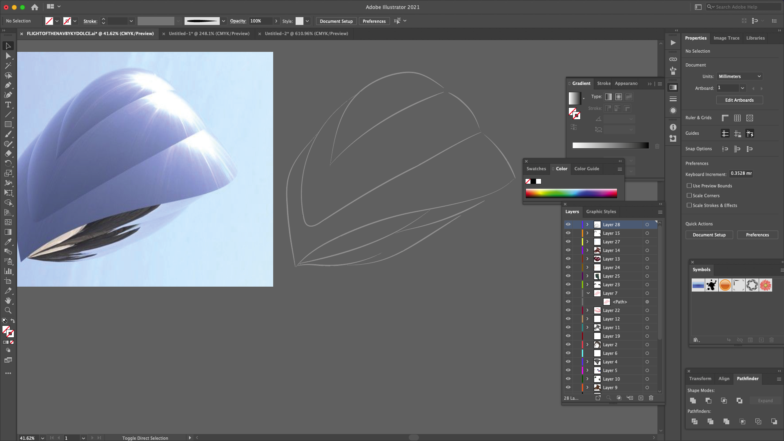The height and width of the screenshot is (441, 784).
Task: Select the Rectangle tool
Action: tap(8, 125)
